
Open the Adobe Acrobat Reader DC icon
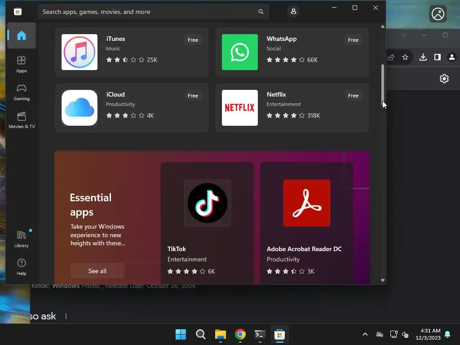click(x=306, y=203)
